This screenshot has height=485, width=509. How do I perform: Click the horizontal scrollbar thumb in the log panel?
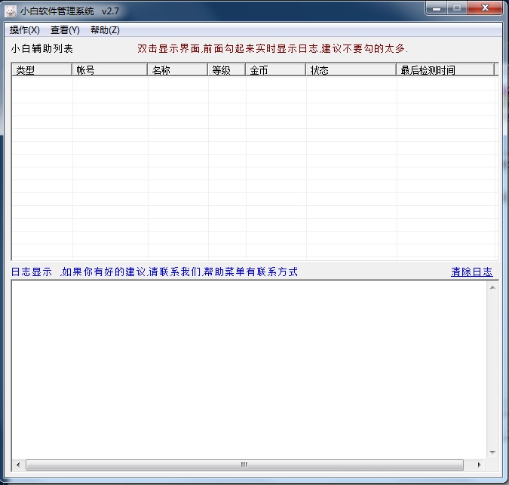click(244, 465)
